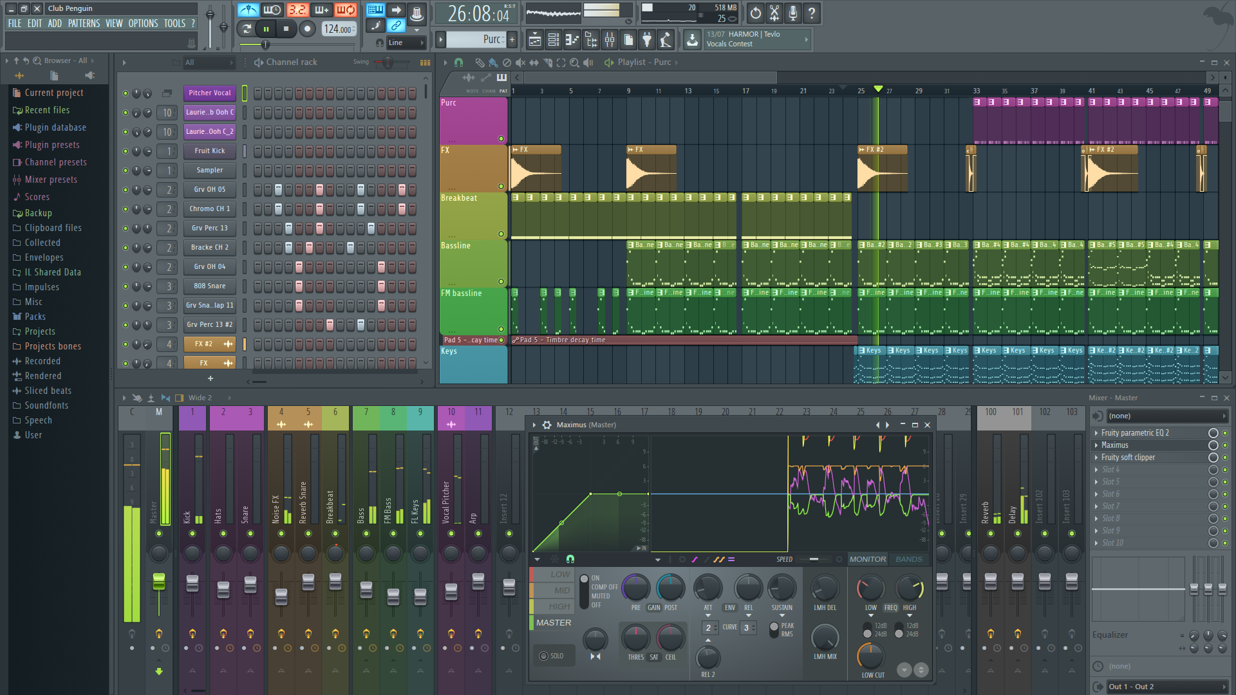Click the record button in transport bar
The image size is (1236, 695).
[x=306, y=29]
